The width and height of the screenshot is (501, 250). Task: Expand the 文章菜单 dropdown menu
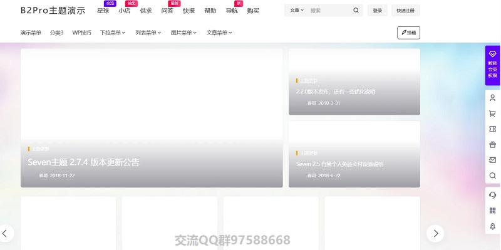219,33
